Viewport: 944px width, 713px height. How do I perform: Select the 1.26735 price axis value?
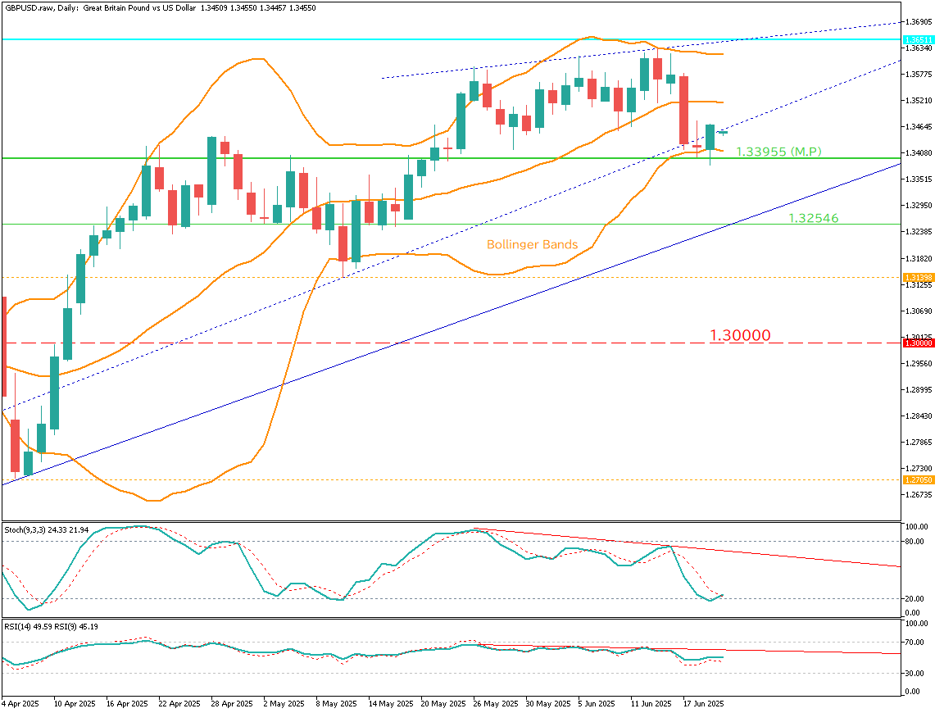coord(921,495)
